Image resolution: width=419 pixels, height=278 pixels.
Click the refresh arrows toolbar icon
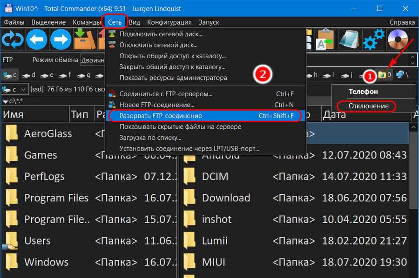pos(13,40)
